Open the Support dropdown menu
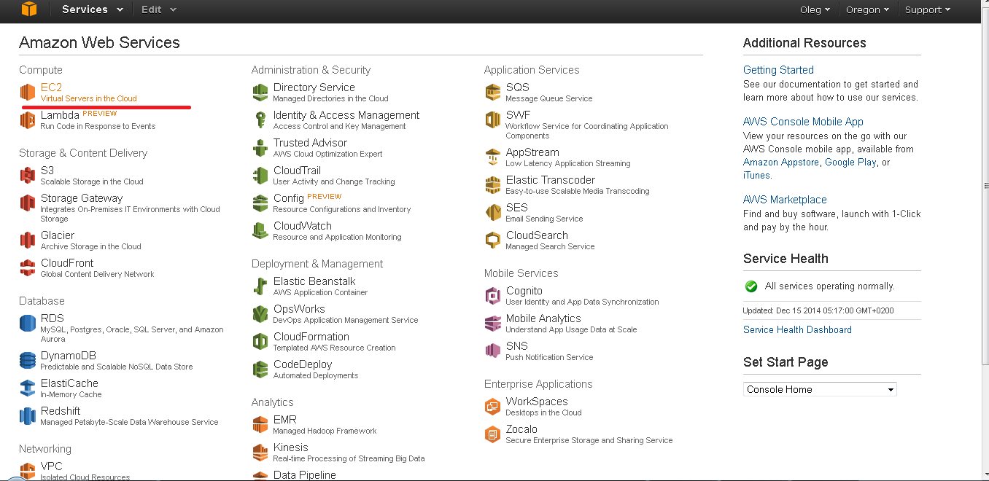 click(927, 9)
